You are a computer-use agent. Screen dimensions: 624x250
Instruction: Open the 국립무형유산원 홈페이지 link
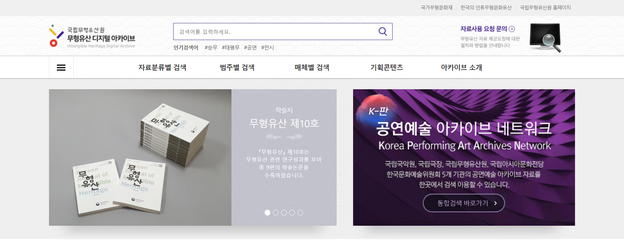pyautogui.click(x=545, y=8)
